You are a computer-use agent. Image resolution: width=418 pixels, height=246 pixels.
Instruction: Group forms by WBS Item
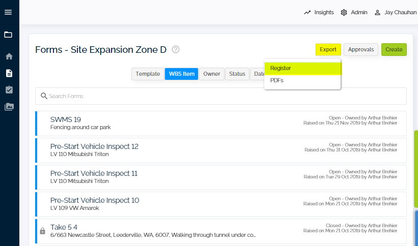(x=182, y=74)
